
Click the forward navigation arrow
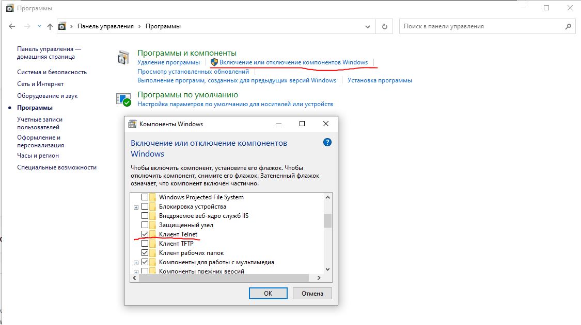27,26
